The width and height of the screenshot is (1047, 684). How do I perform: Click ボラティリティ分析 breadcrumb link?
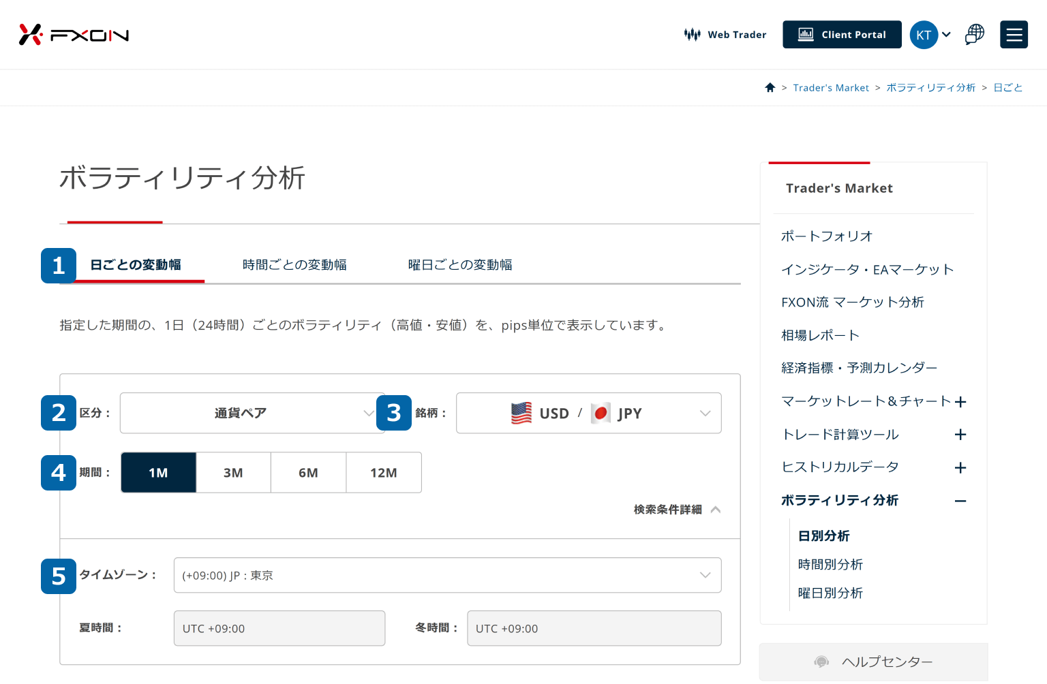pyautogui.click(x=931, y=88)
